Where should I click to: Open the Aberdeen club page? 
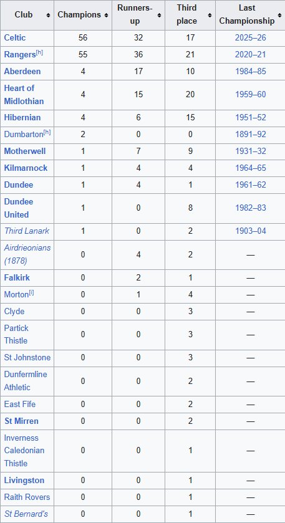click(22, 72)
